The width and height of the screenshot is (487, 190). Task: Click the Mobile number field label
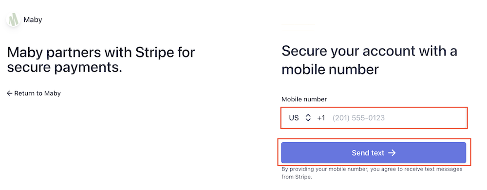click(304, 99)
